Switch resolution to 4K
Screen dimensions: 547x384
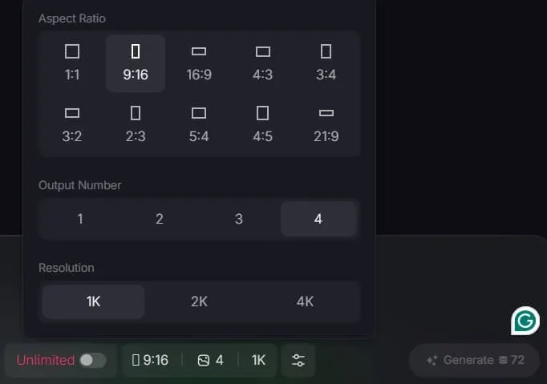click(305, 301)
